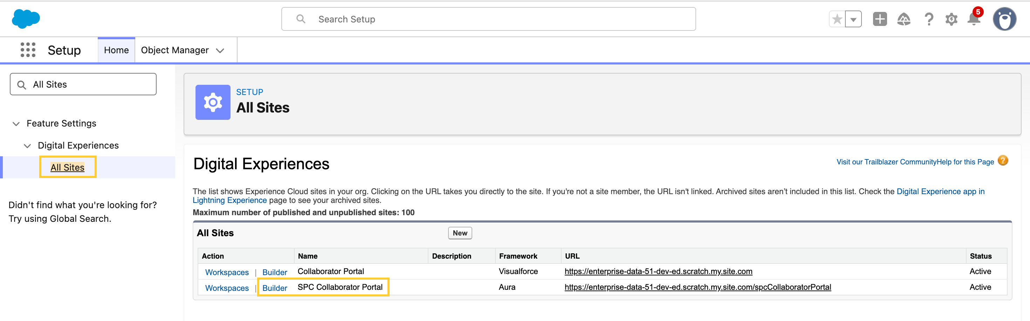Image resolution: width=1030 pixels, height=321 pixels.
Task: Open Builder for SPC Collaborator Portal
Action: [275, 288]
